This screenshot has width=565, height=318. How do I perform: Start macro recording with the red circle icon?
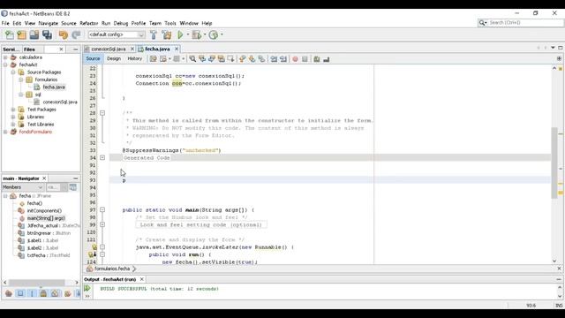click(x=295, y=59)
